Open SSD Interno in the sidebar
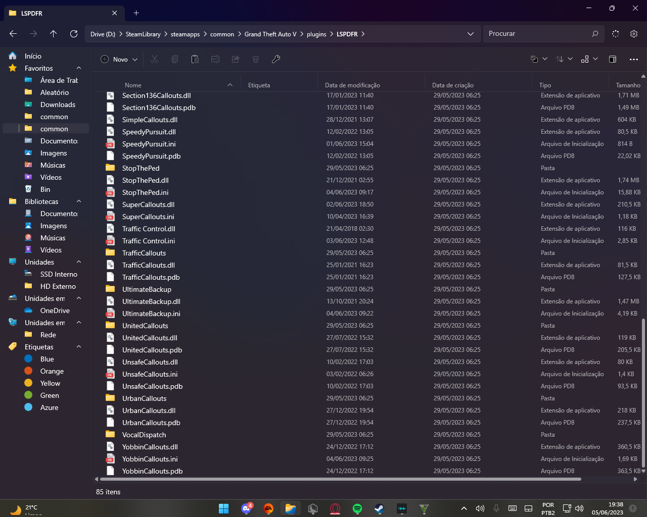 coord(59,274)
